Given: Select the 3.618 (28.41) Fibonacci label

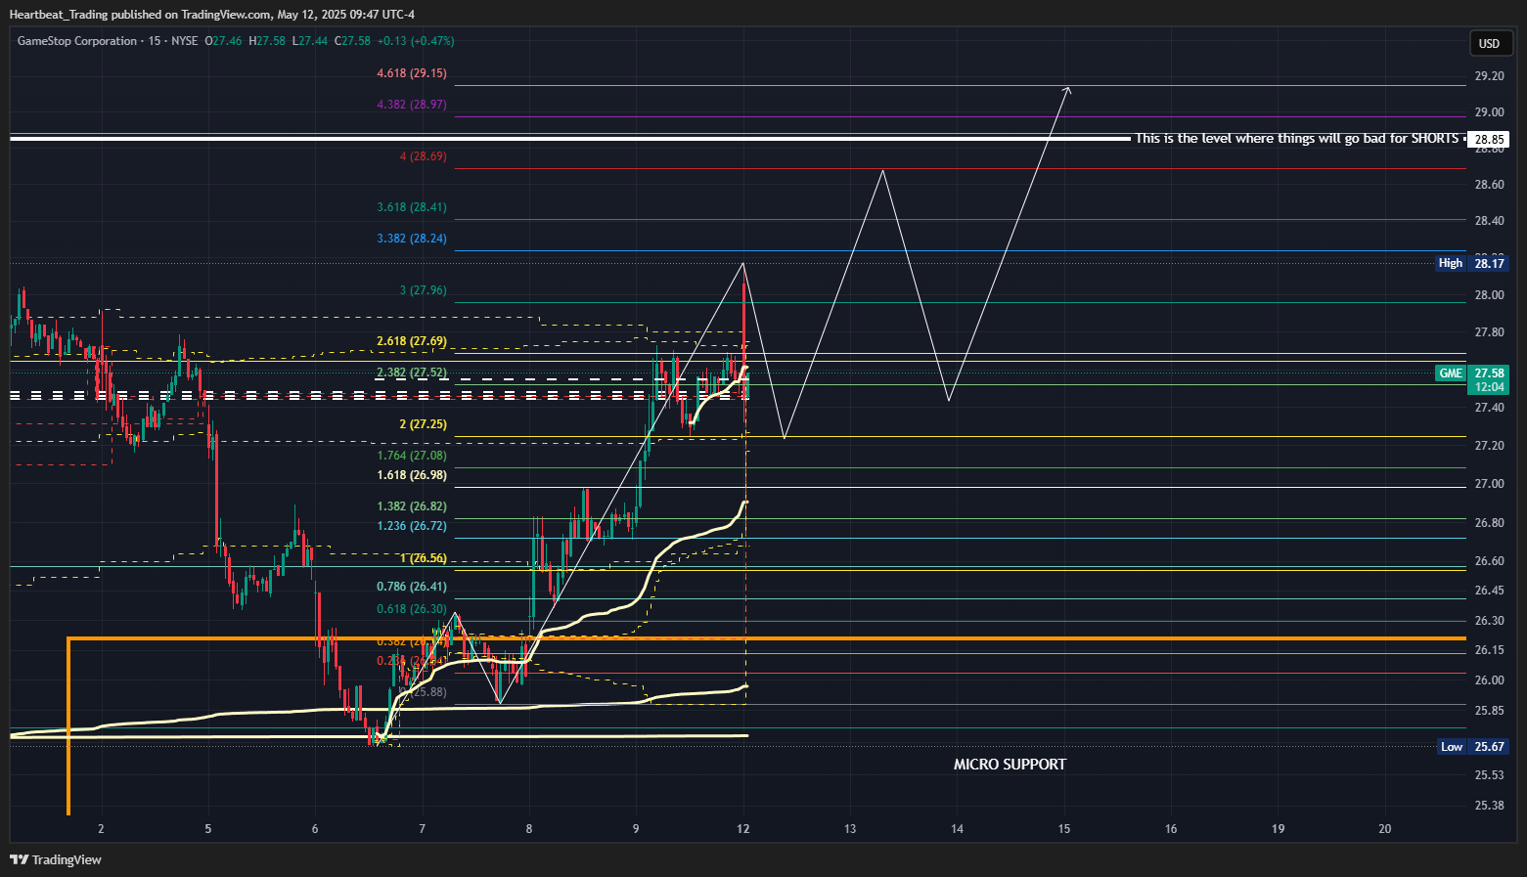Looking at the screenshot, I should (x=412, y=207).
